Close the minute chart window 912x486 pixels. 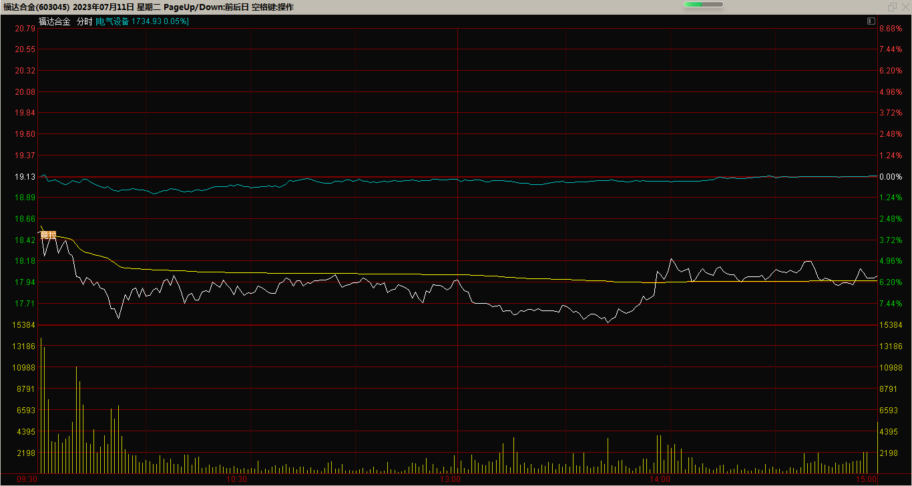[904, 7]
